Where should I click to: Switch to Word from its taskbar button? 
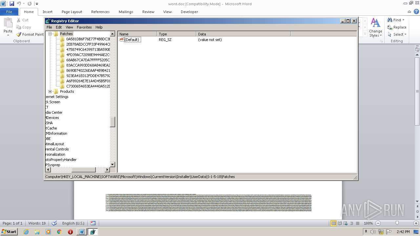(82, 232)
